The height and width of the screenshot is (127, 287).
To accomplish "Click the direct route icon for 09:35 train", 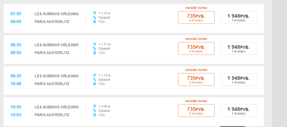I will pyautogui.click(x=94, y=80).
